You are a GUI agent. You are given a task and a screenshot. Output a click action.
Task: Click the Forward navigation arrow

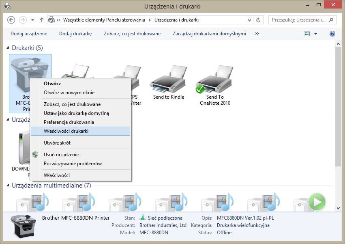click(x=23, y=20)
